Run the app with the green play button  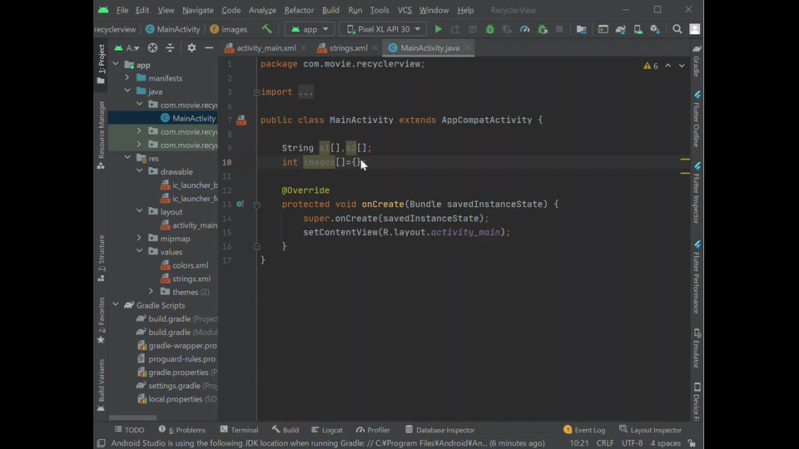point(439,29)
